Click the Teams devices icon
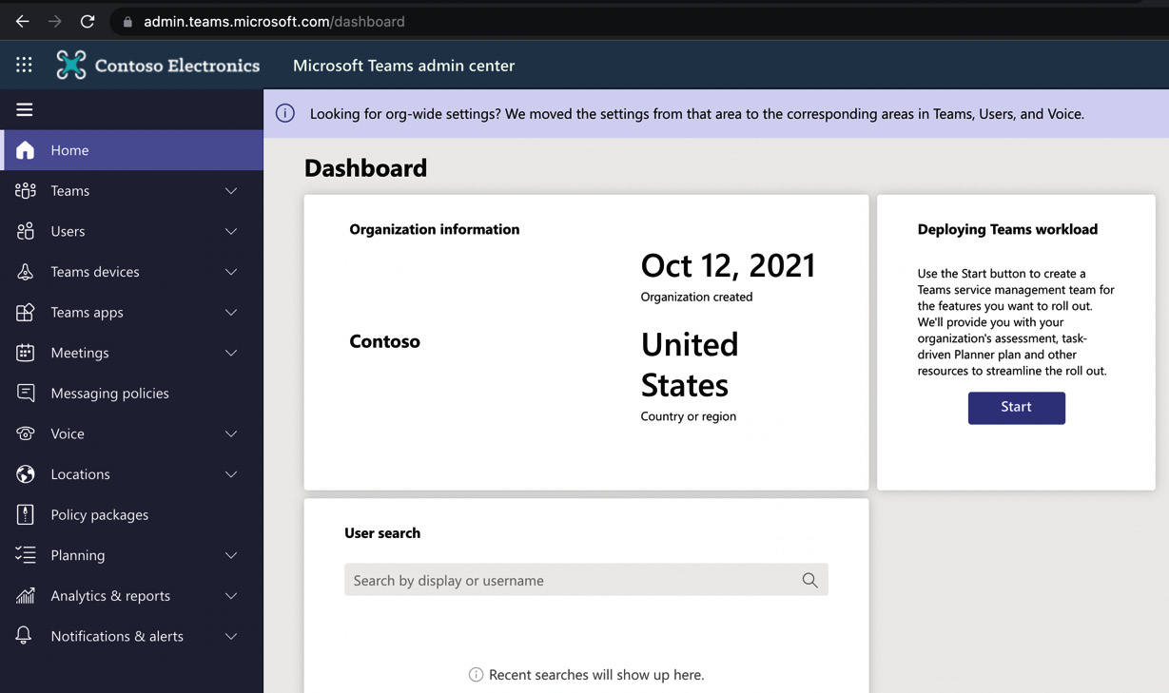This screenshot has width=1169, height=693. pyautogui.click(x=26, y=272)
